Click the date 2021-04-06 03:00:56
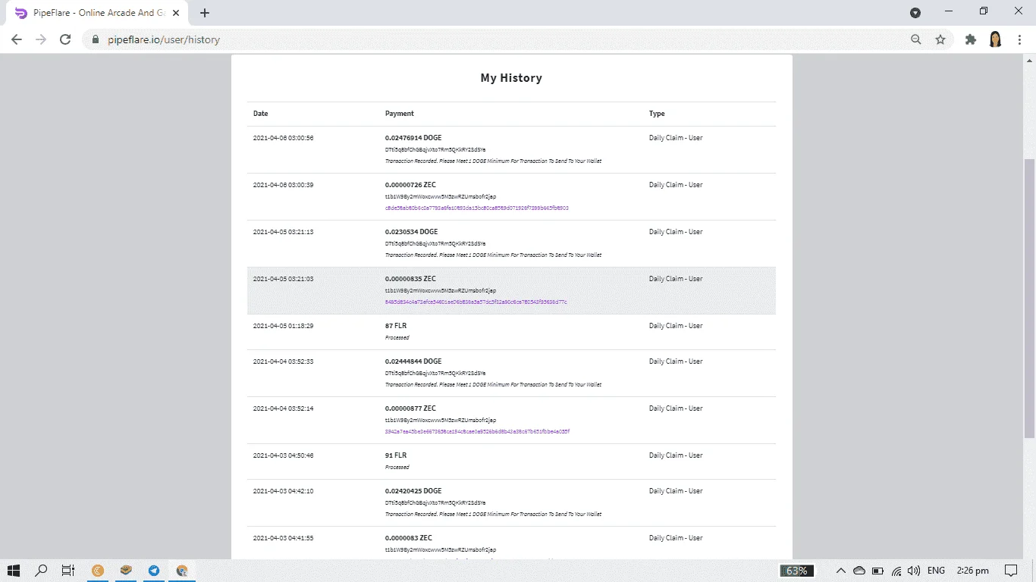The height and width of the screenshot is (582, 1036). [x=283, y=138]
